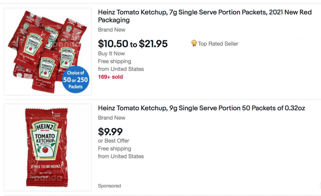Click the $10.50 lower price
321x196 pixels.
pos(113,44)
